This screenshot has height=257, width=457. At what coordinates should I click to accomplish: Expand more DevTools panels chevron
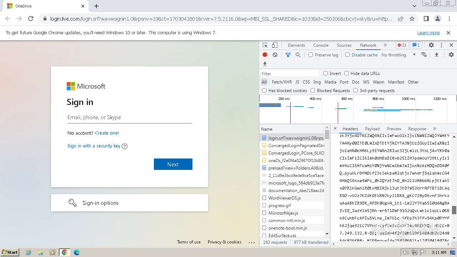pyautogui.click(x=385, y=45)
